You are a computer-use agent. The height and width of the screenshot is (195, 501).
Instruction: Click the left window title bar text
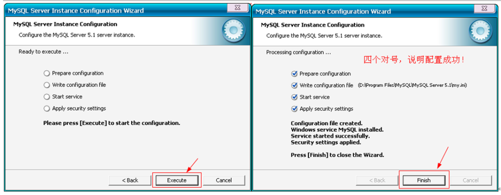pos(76,11)
